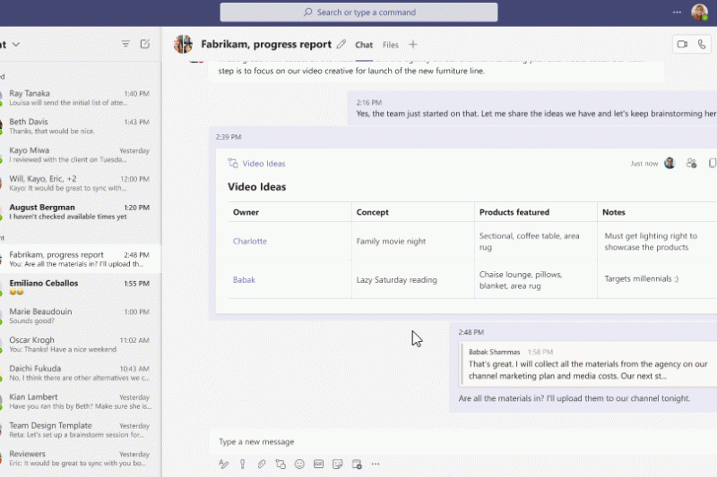Viewport: 717px width, 477px height.
Task: Open more compose options ellipsis
Action: point(376,464)
